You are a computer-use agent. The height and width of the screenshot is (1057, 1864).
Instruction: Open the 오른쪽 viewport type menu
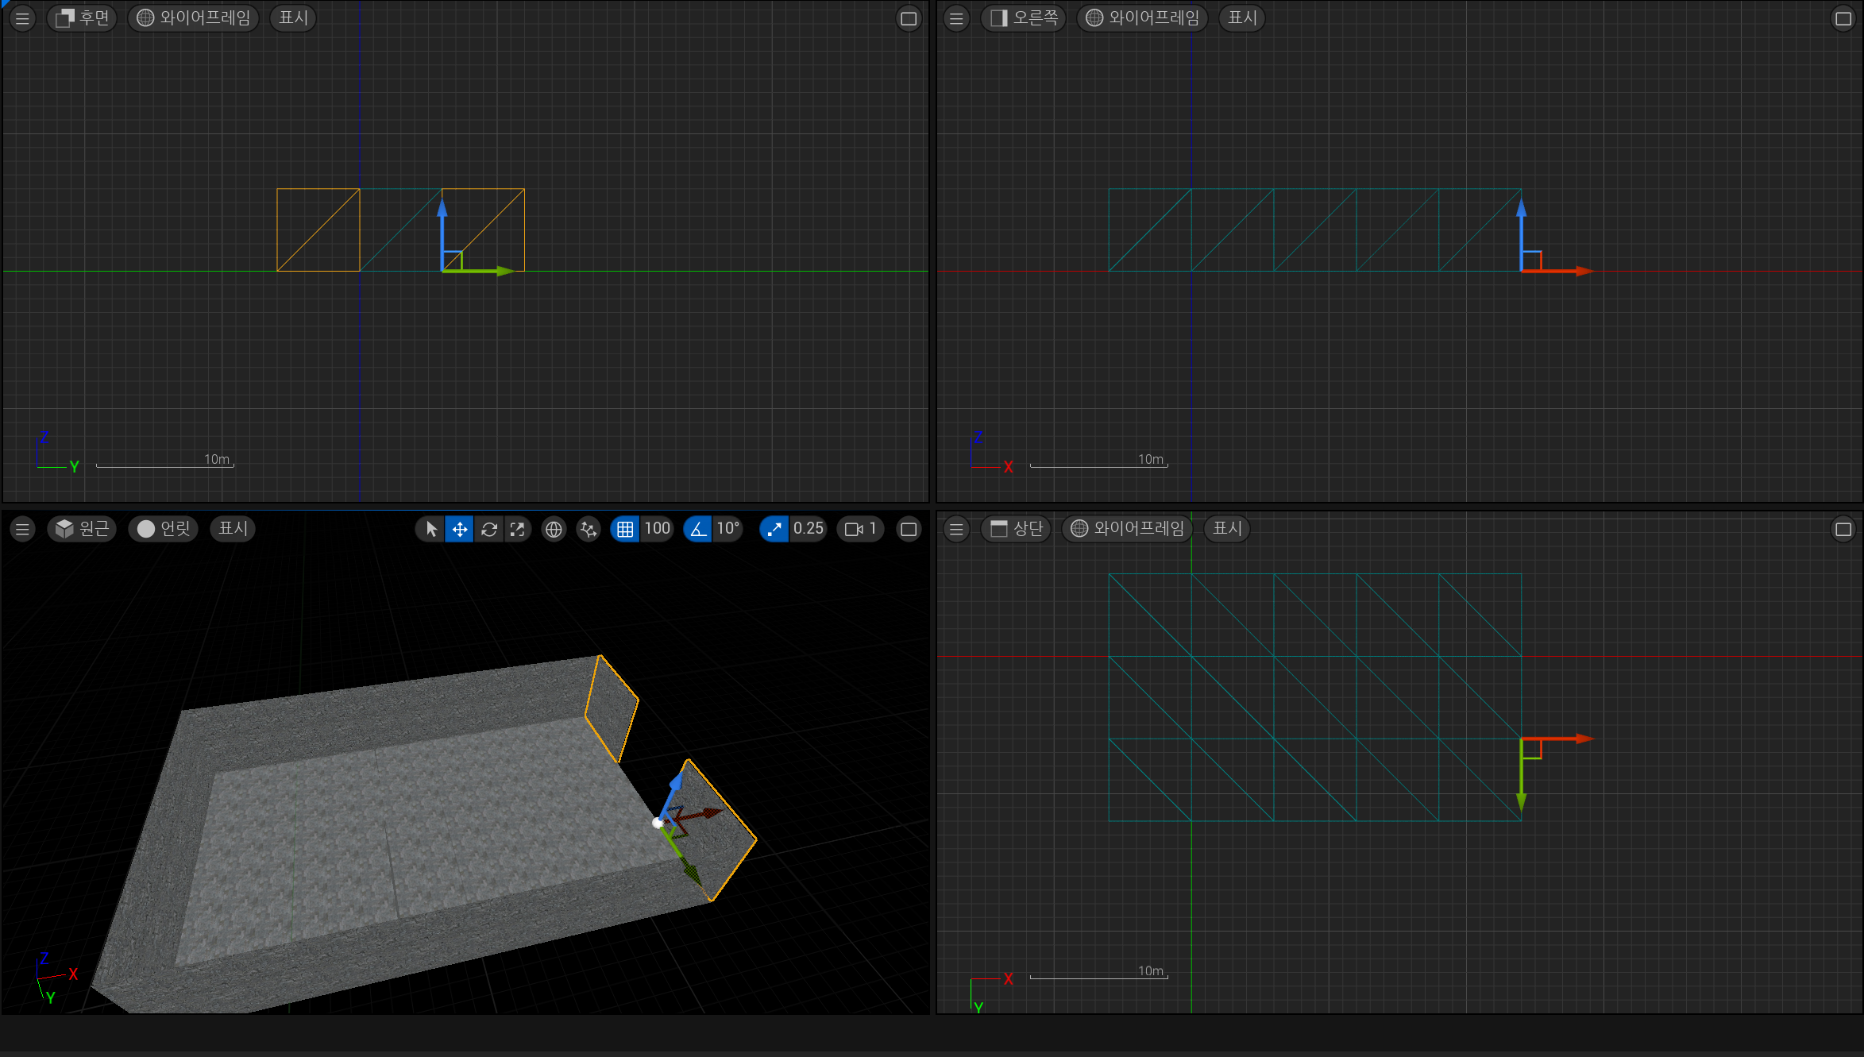(x=1025, y=17)
